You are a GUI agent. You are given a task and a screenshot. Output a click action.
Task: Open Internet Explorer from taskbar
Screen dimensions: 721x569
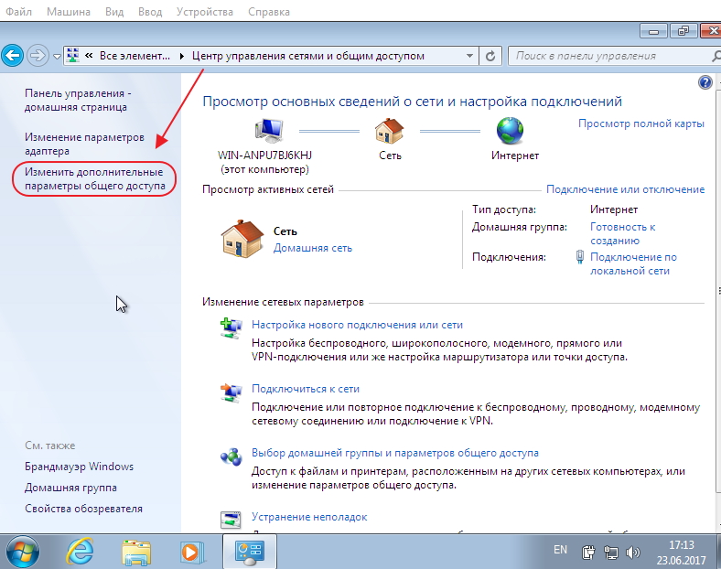point(81,551)
